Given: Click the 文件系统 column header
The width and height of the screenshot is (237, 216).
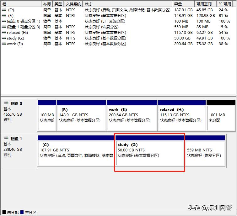Looking at the screenshot, I should click(73, 4).
